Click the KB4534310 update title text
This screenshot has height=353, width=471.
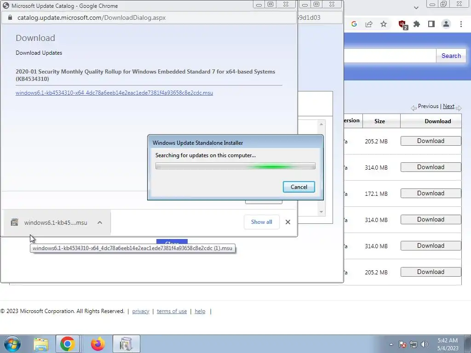tap(145, 75)
